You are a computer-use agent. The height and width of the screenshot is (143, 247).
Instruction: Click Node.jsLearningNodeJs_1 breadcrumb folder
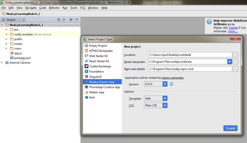click(21, 14)
